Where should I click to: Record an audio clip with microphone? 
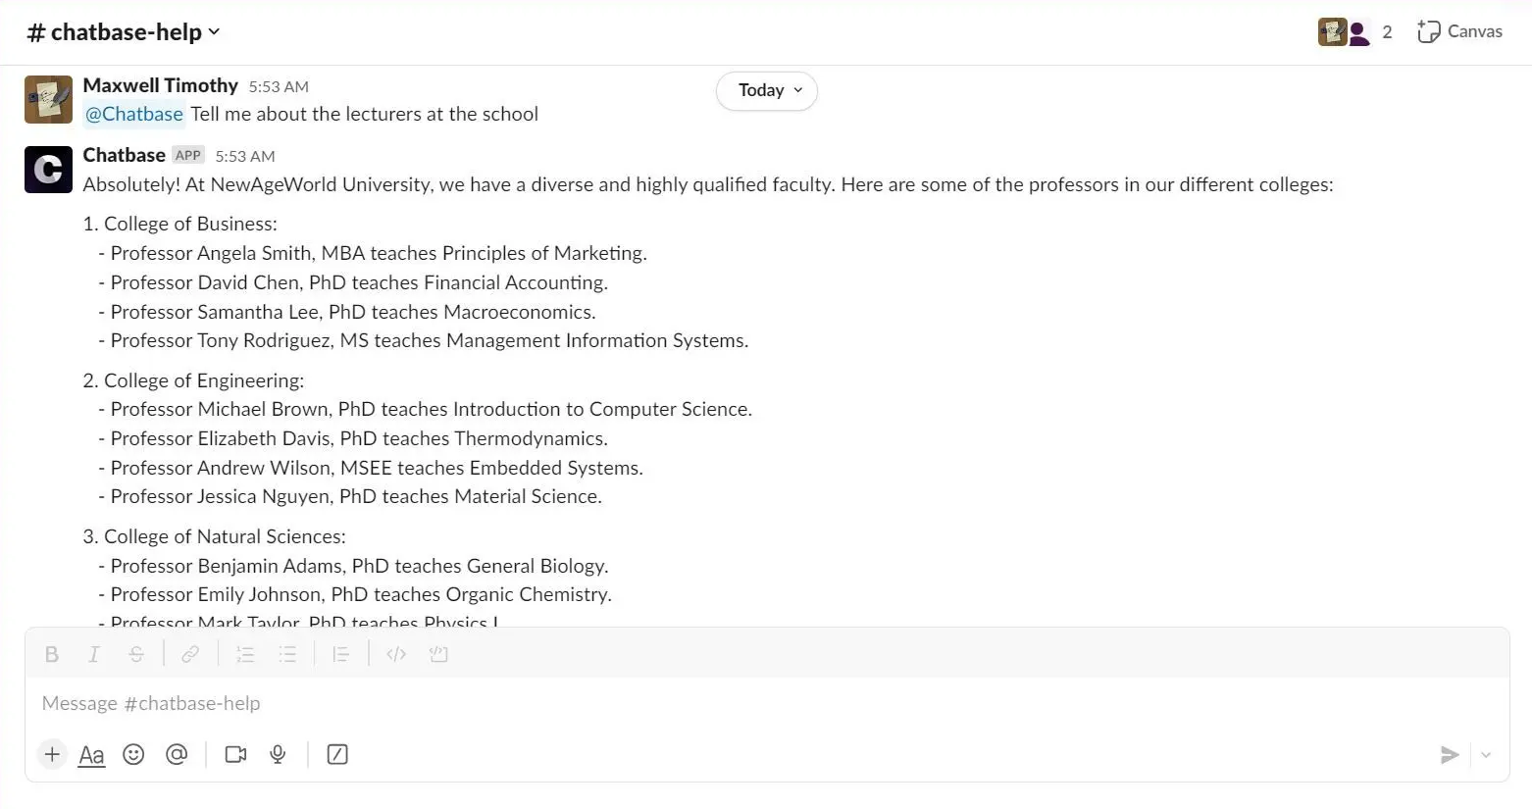(278, 754)
